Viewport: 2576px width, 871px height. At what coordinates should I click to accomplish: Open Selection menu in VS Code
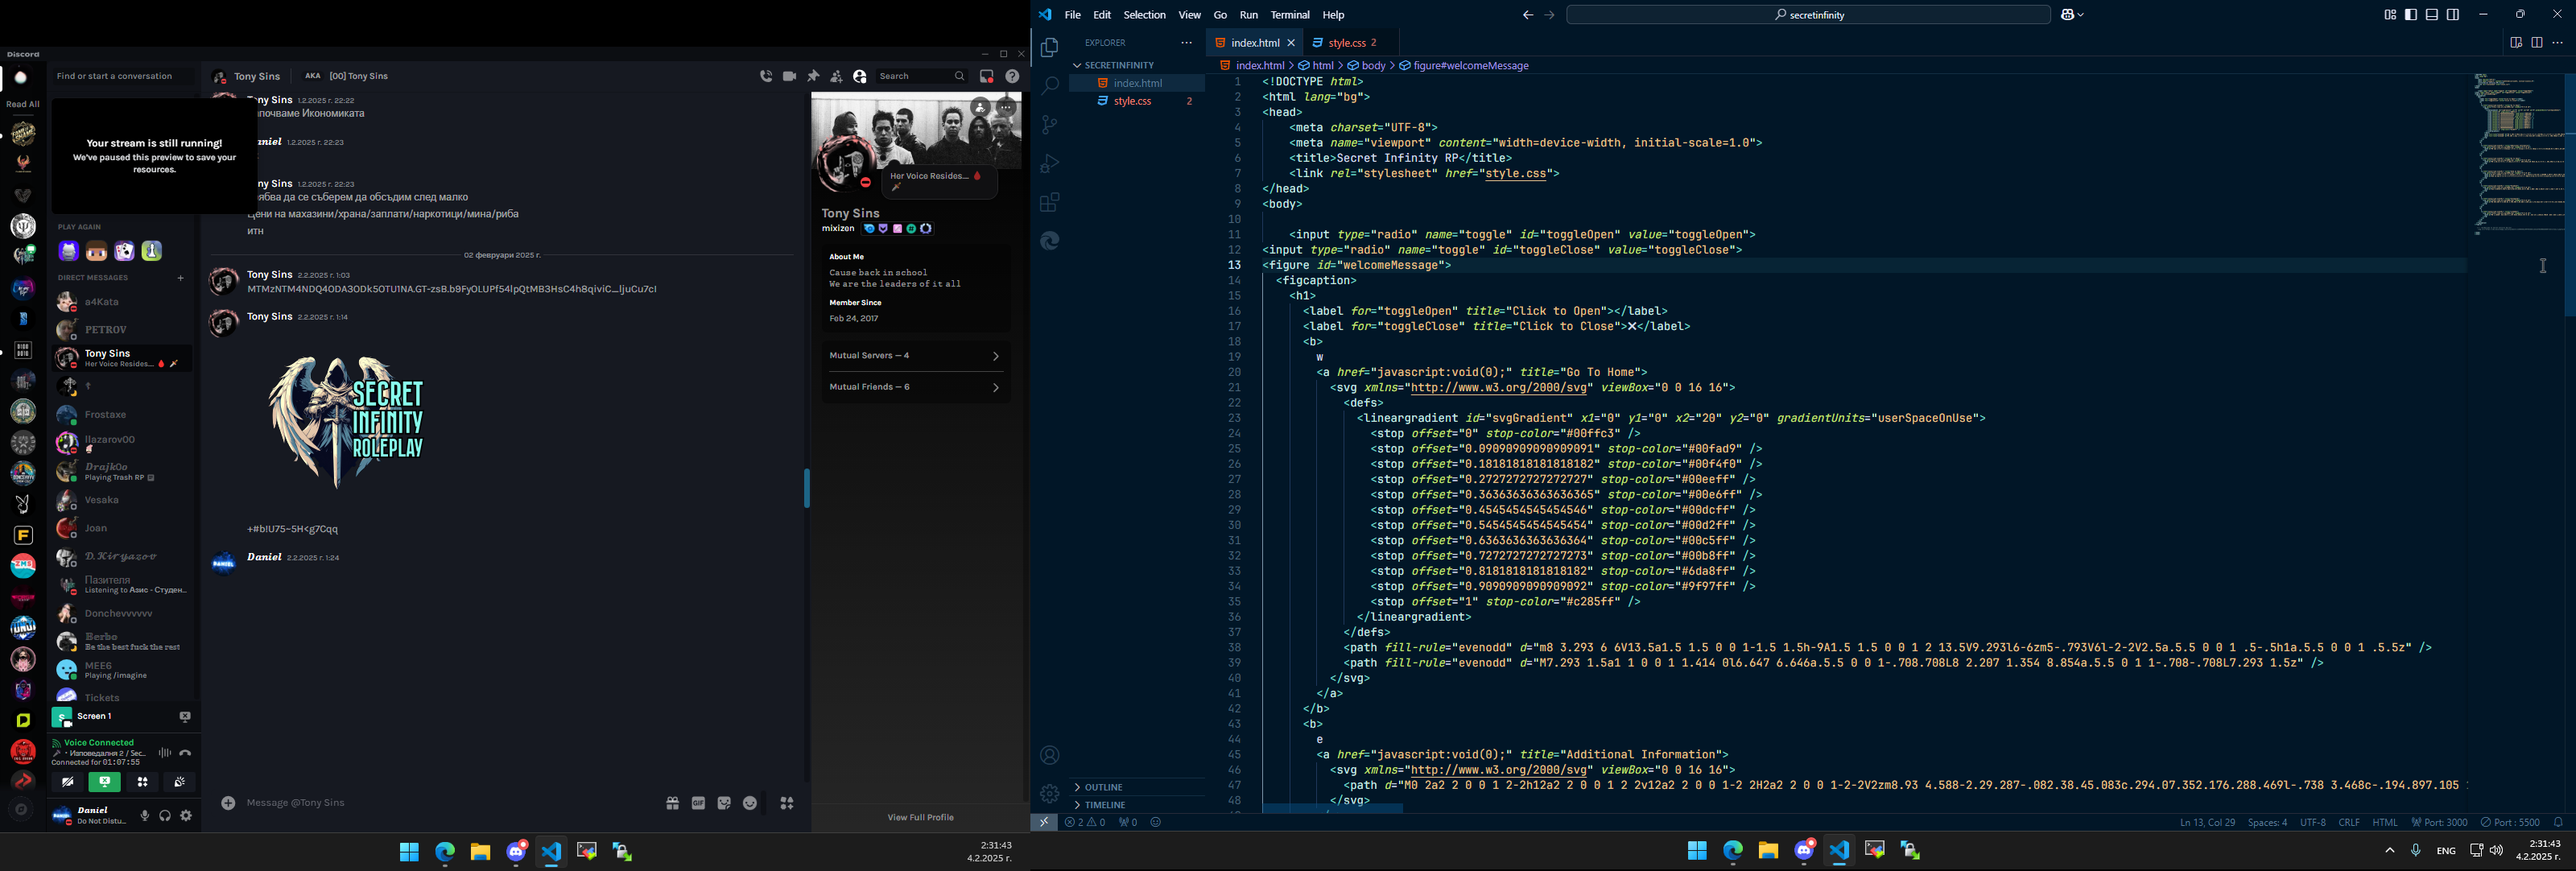pyautogui.click(x=1144, y=15)
